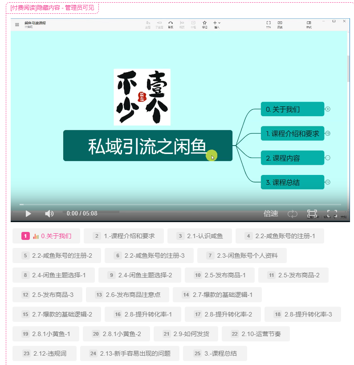The image size is (354, 365).
Task: Play the video
Action: (28, 214)
